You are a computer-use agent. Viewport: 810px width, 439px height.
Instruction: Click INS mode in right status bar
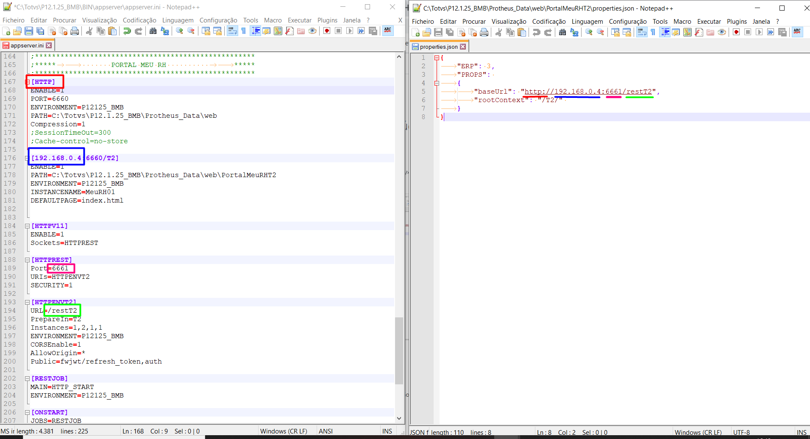pos(802,433)
